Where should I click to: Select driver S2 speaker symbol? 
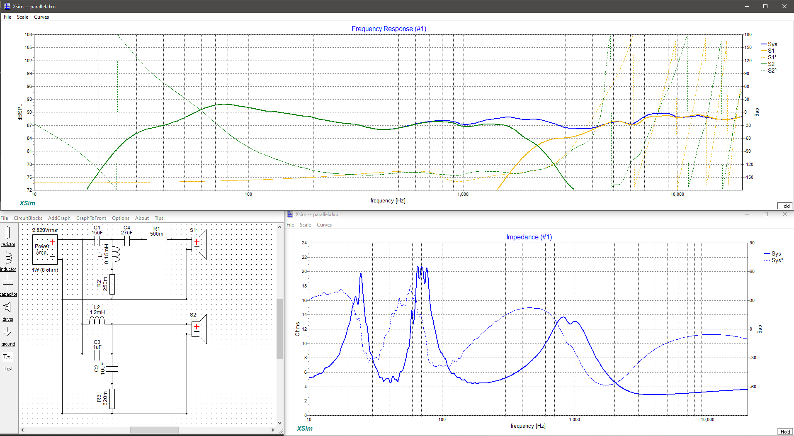(x=199, y=329)
